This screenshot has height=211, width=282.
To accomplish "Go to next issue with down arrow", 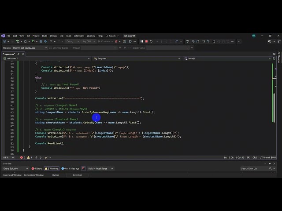I will point(41,157).
